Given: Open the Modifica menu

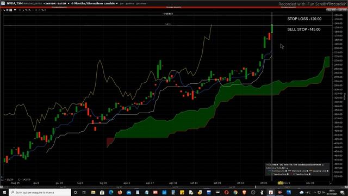Looking at the screenshot, I should (130, 4).
